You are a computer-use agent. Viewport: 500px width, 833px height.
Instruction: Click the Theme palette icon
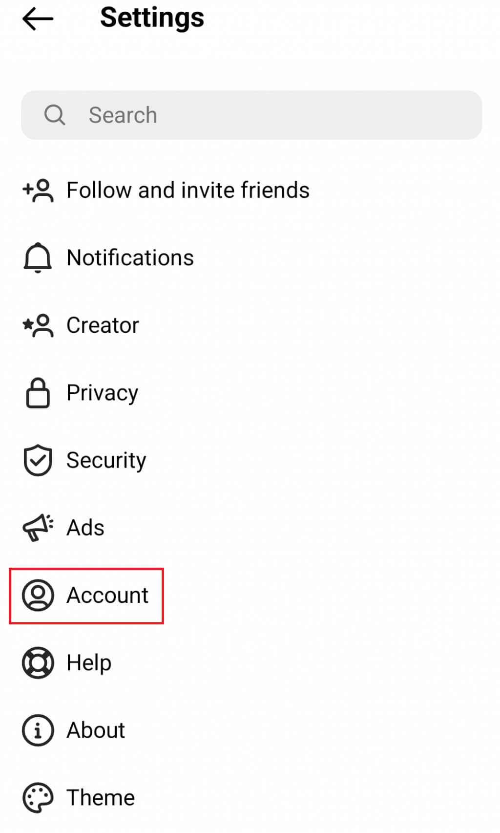tap(38, 798)
